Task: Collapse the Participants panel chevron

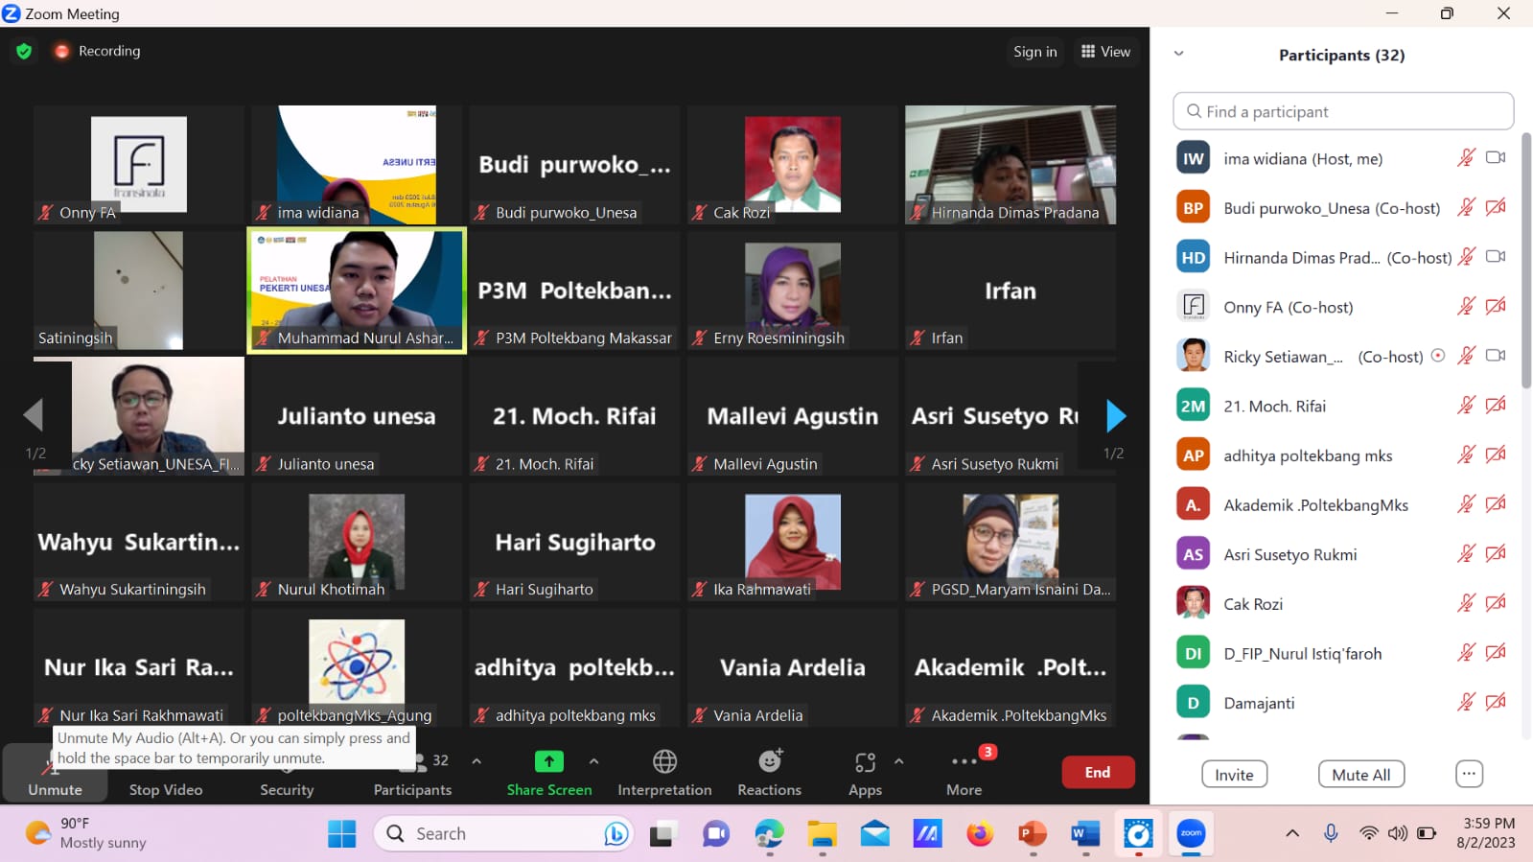Action: tap(1178, 54)
